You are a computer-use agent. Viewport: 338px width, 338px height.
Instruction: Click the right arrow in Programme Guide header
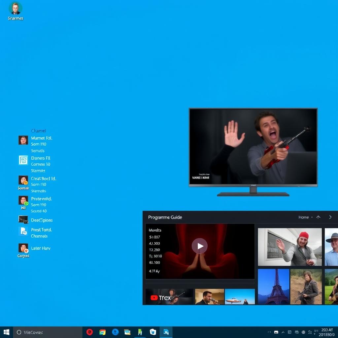(x=330, y=217)
